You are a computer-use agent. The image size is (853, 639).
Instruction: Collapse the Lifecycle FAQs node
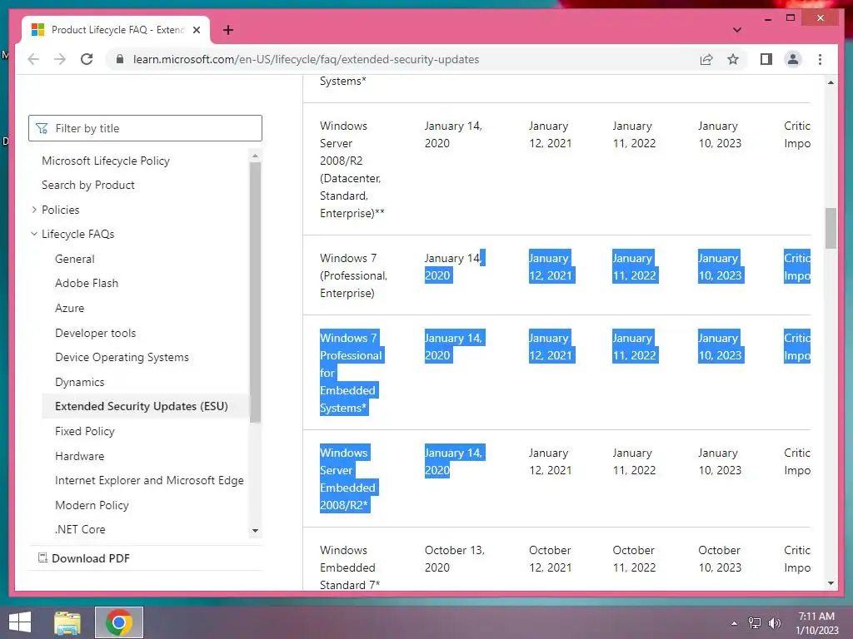point(34,234)
